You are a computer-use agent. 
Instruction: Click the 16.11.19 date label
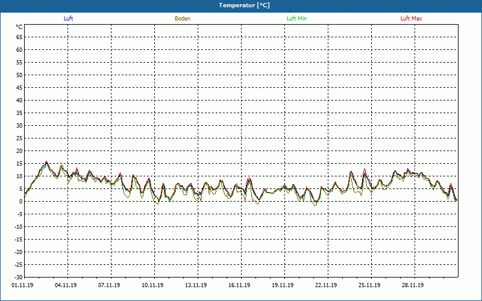tap(239, 285)
